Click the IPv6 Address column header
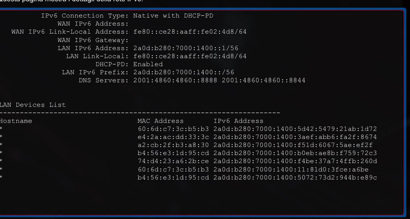The height and width of the screenshot is (219, 410). tap(238, 121)
